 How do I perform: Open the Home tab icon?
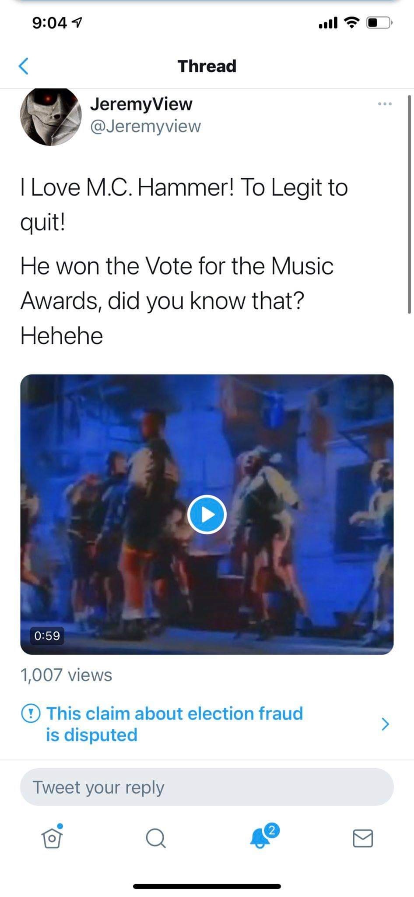[52, 837]
